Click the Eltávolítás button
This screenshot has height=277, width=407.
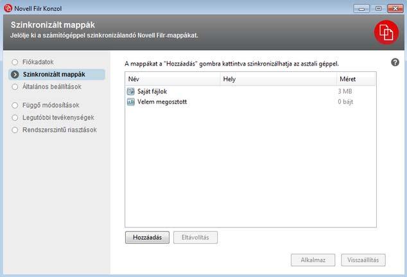(195, 238)
